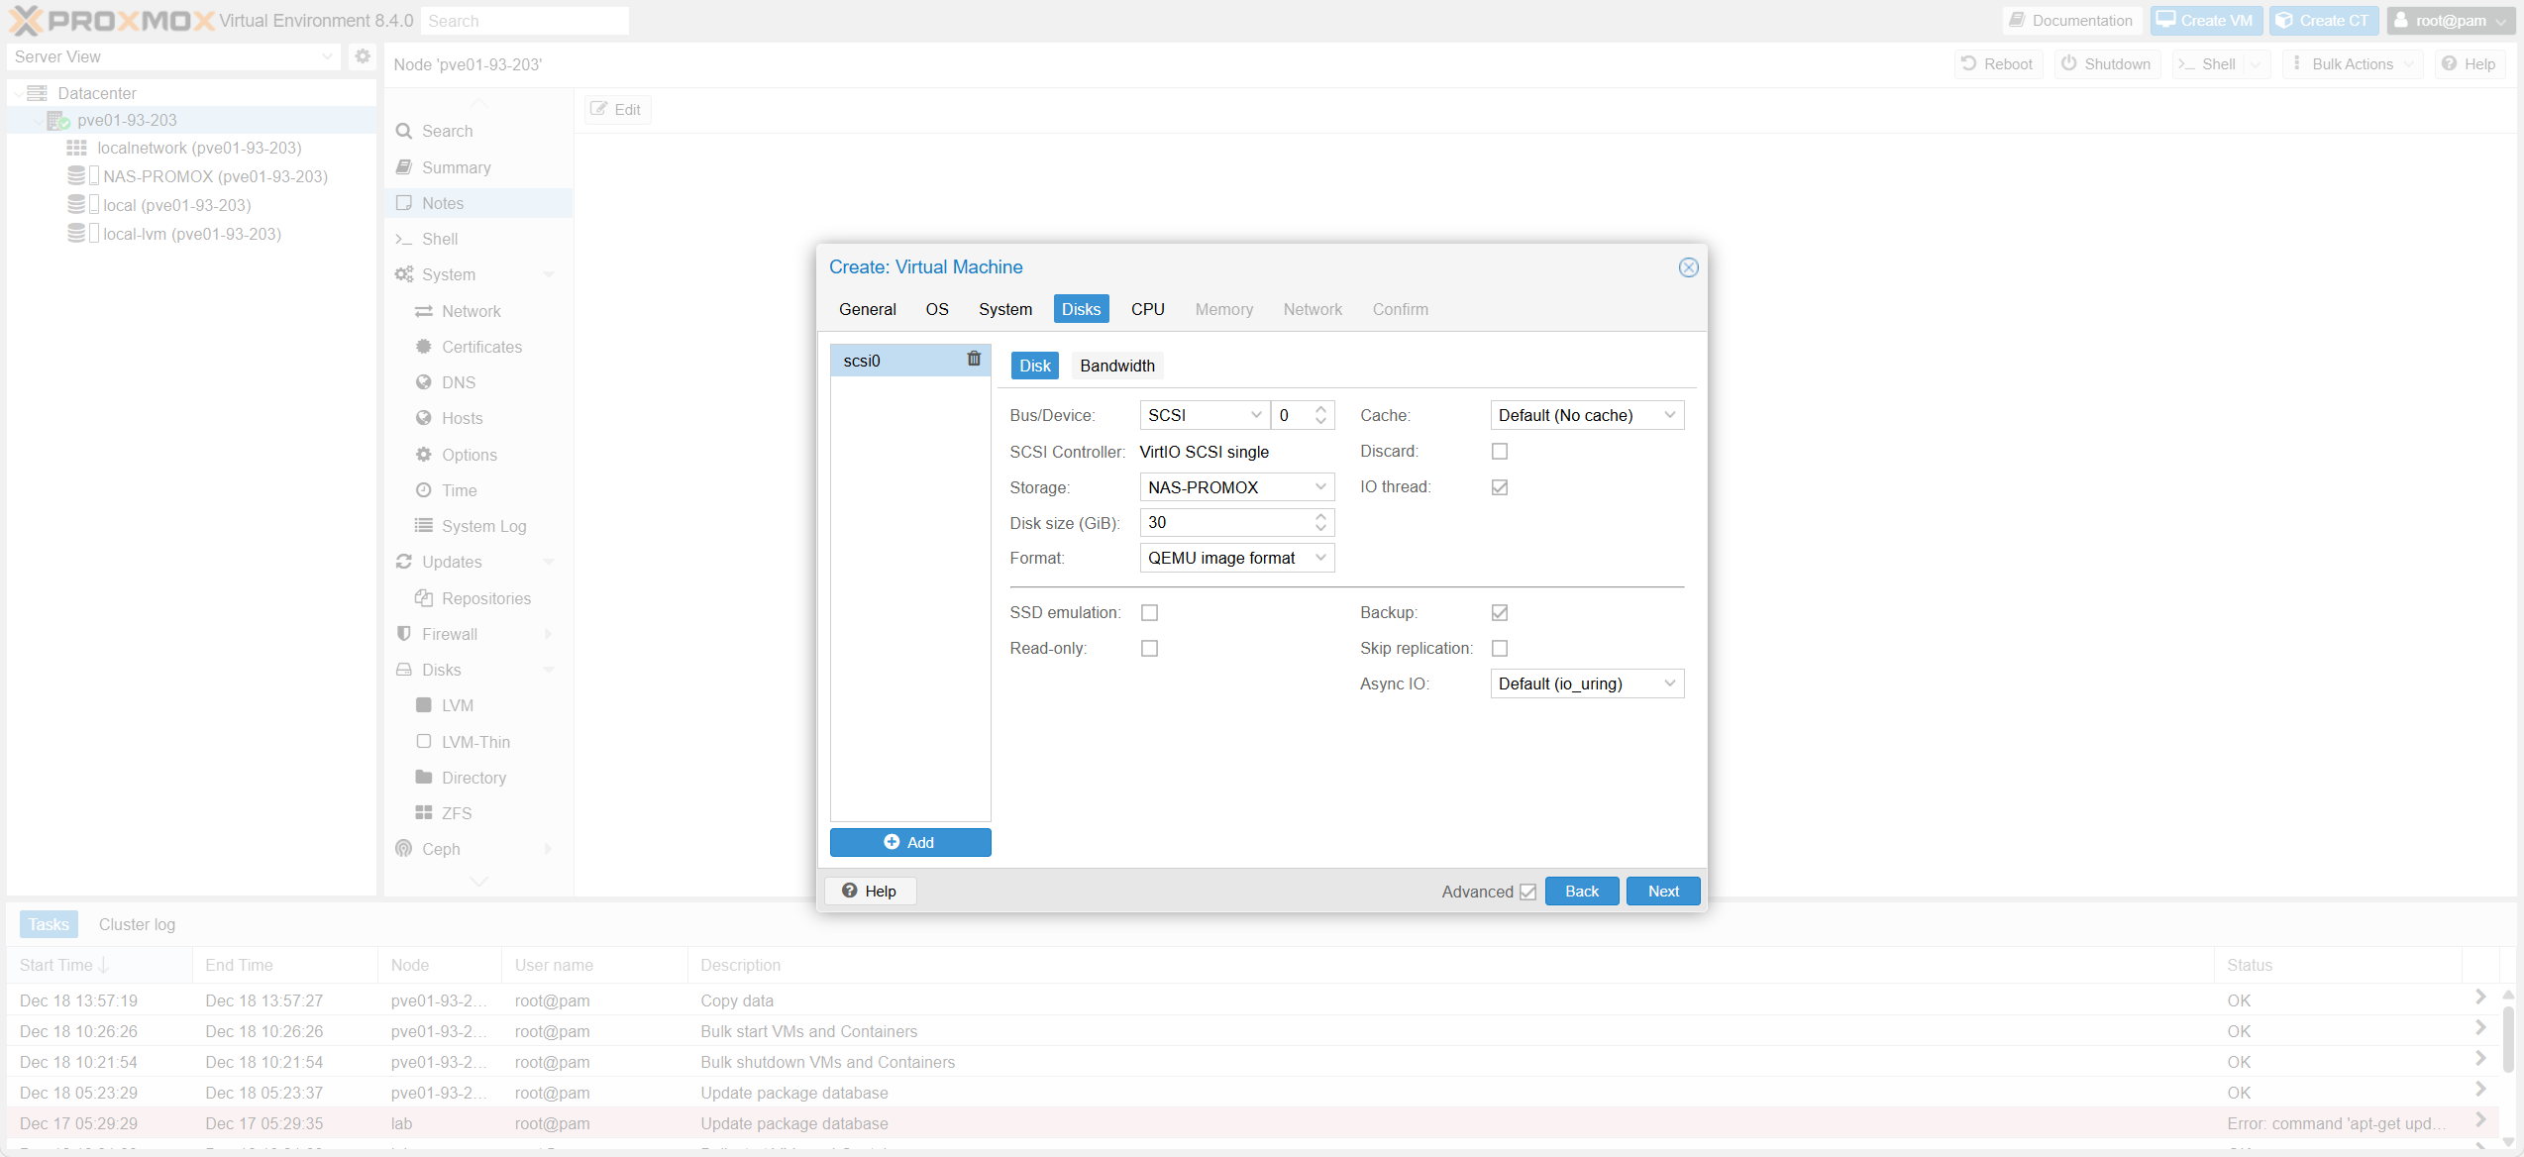The height and width of the screenshot is (1157, 2524).
Task: Select the DNS settings icon
Action: click(424, 381)
